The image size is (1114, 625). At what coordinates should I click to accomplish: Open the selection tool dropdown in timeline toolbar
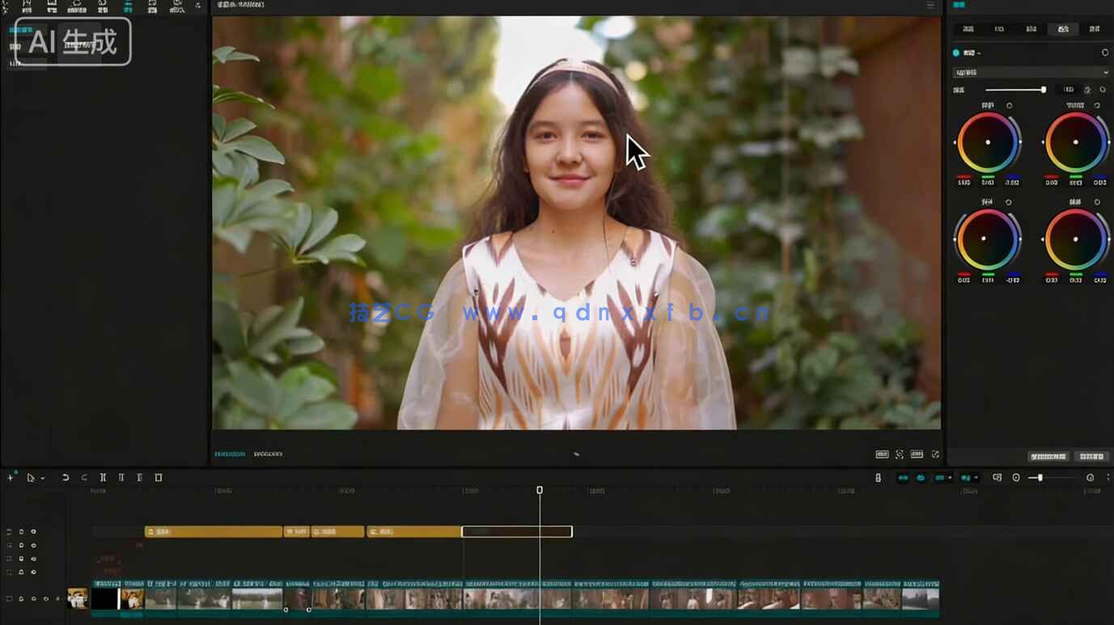click(43, 477)
